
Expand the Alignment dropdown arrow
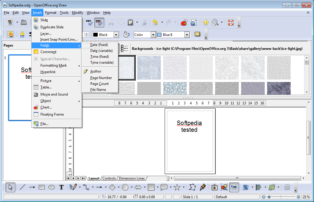[x=265, y=187]
